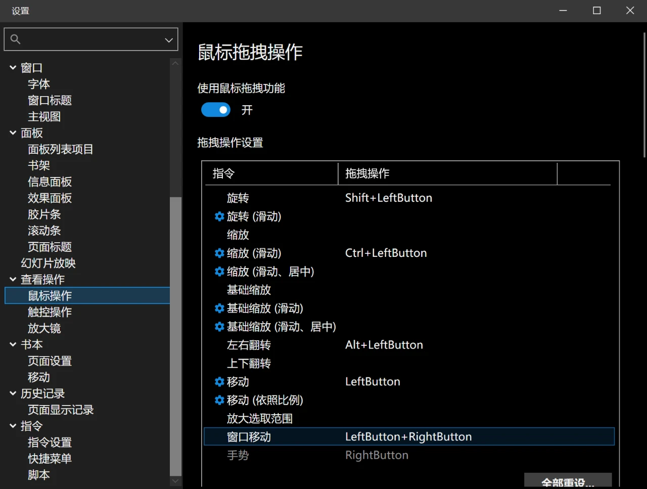Select the 窗口移动 command row

click(409, 436)
